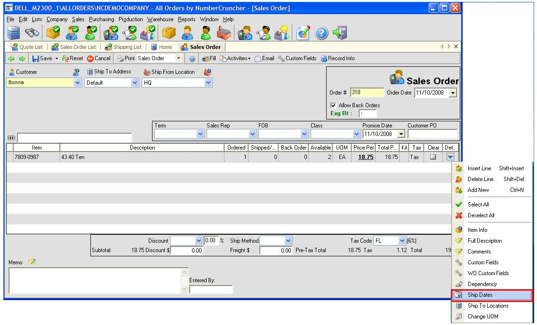This screenshot has height=325, width=537.
Task: Open Print type dropdown showing Sales Order
Action: [x=178, y=58]
